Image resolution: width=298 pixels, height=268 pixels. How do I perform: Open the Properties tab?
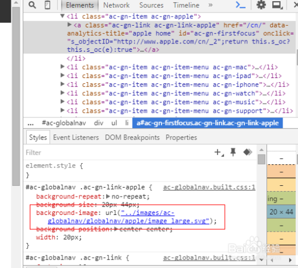tap(181, 138)
